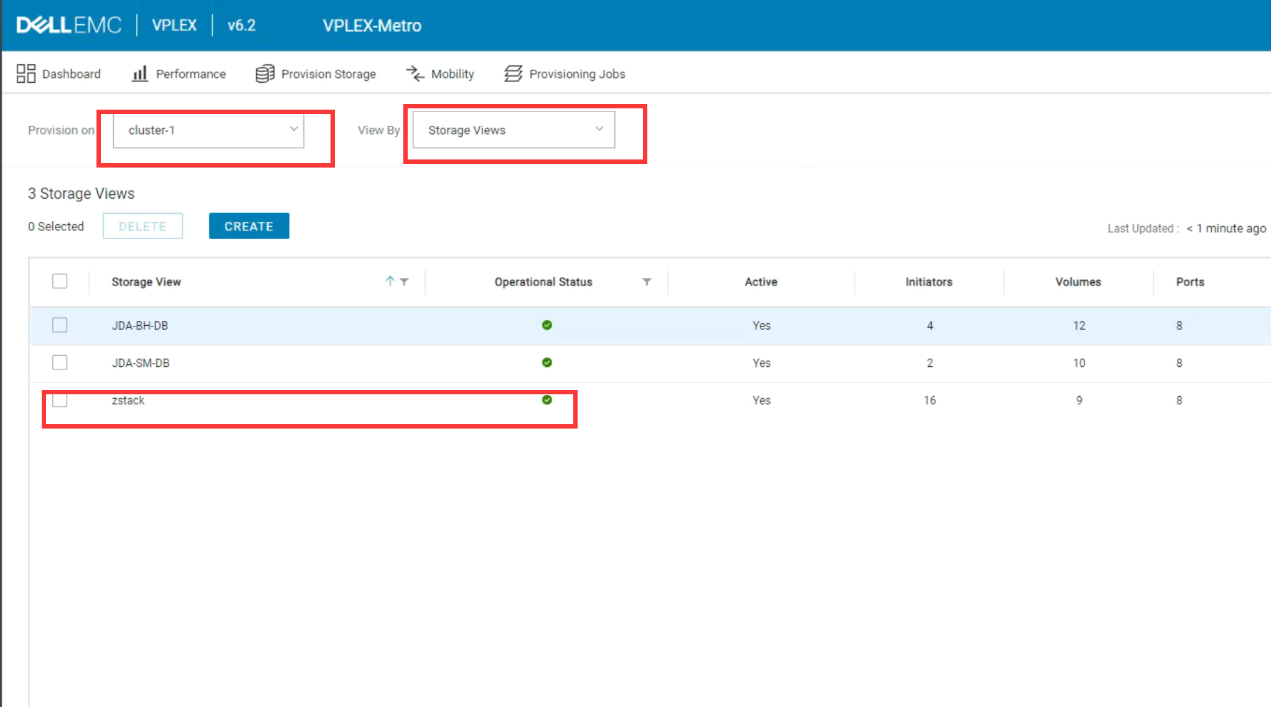Click the Operational Status filter icon
The image size is (1271, 707).
point(647,282)
